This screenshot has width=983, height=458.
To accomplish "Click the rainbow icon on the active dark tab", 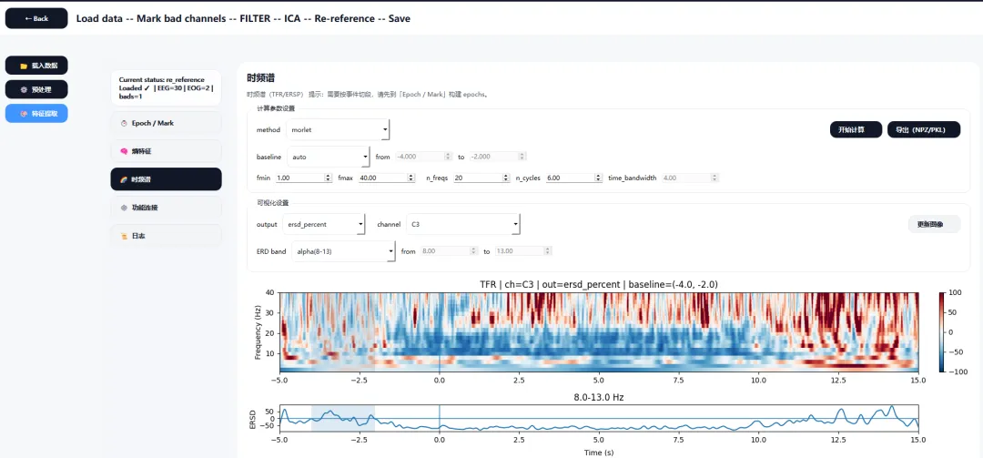I will click(x=124, y=179).
